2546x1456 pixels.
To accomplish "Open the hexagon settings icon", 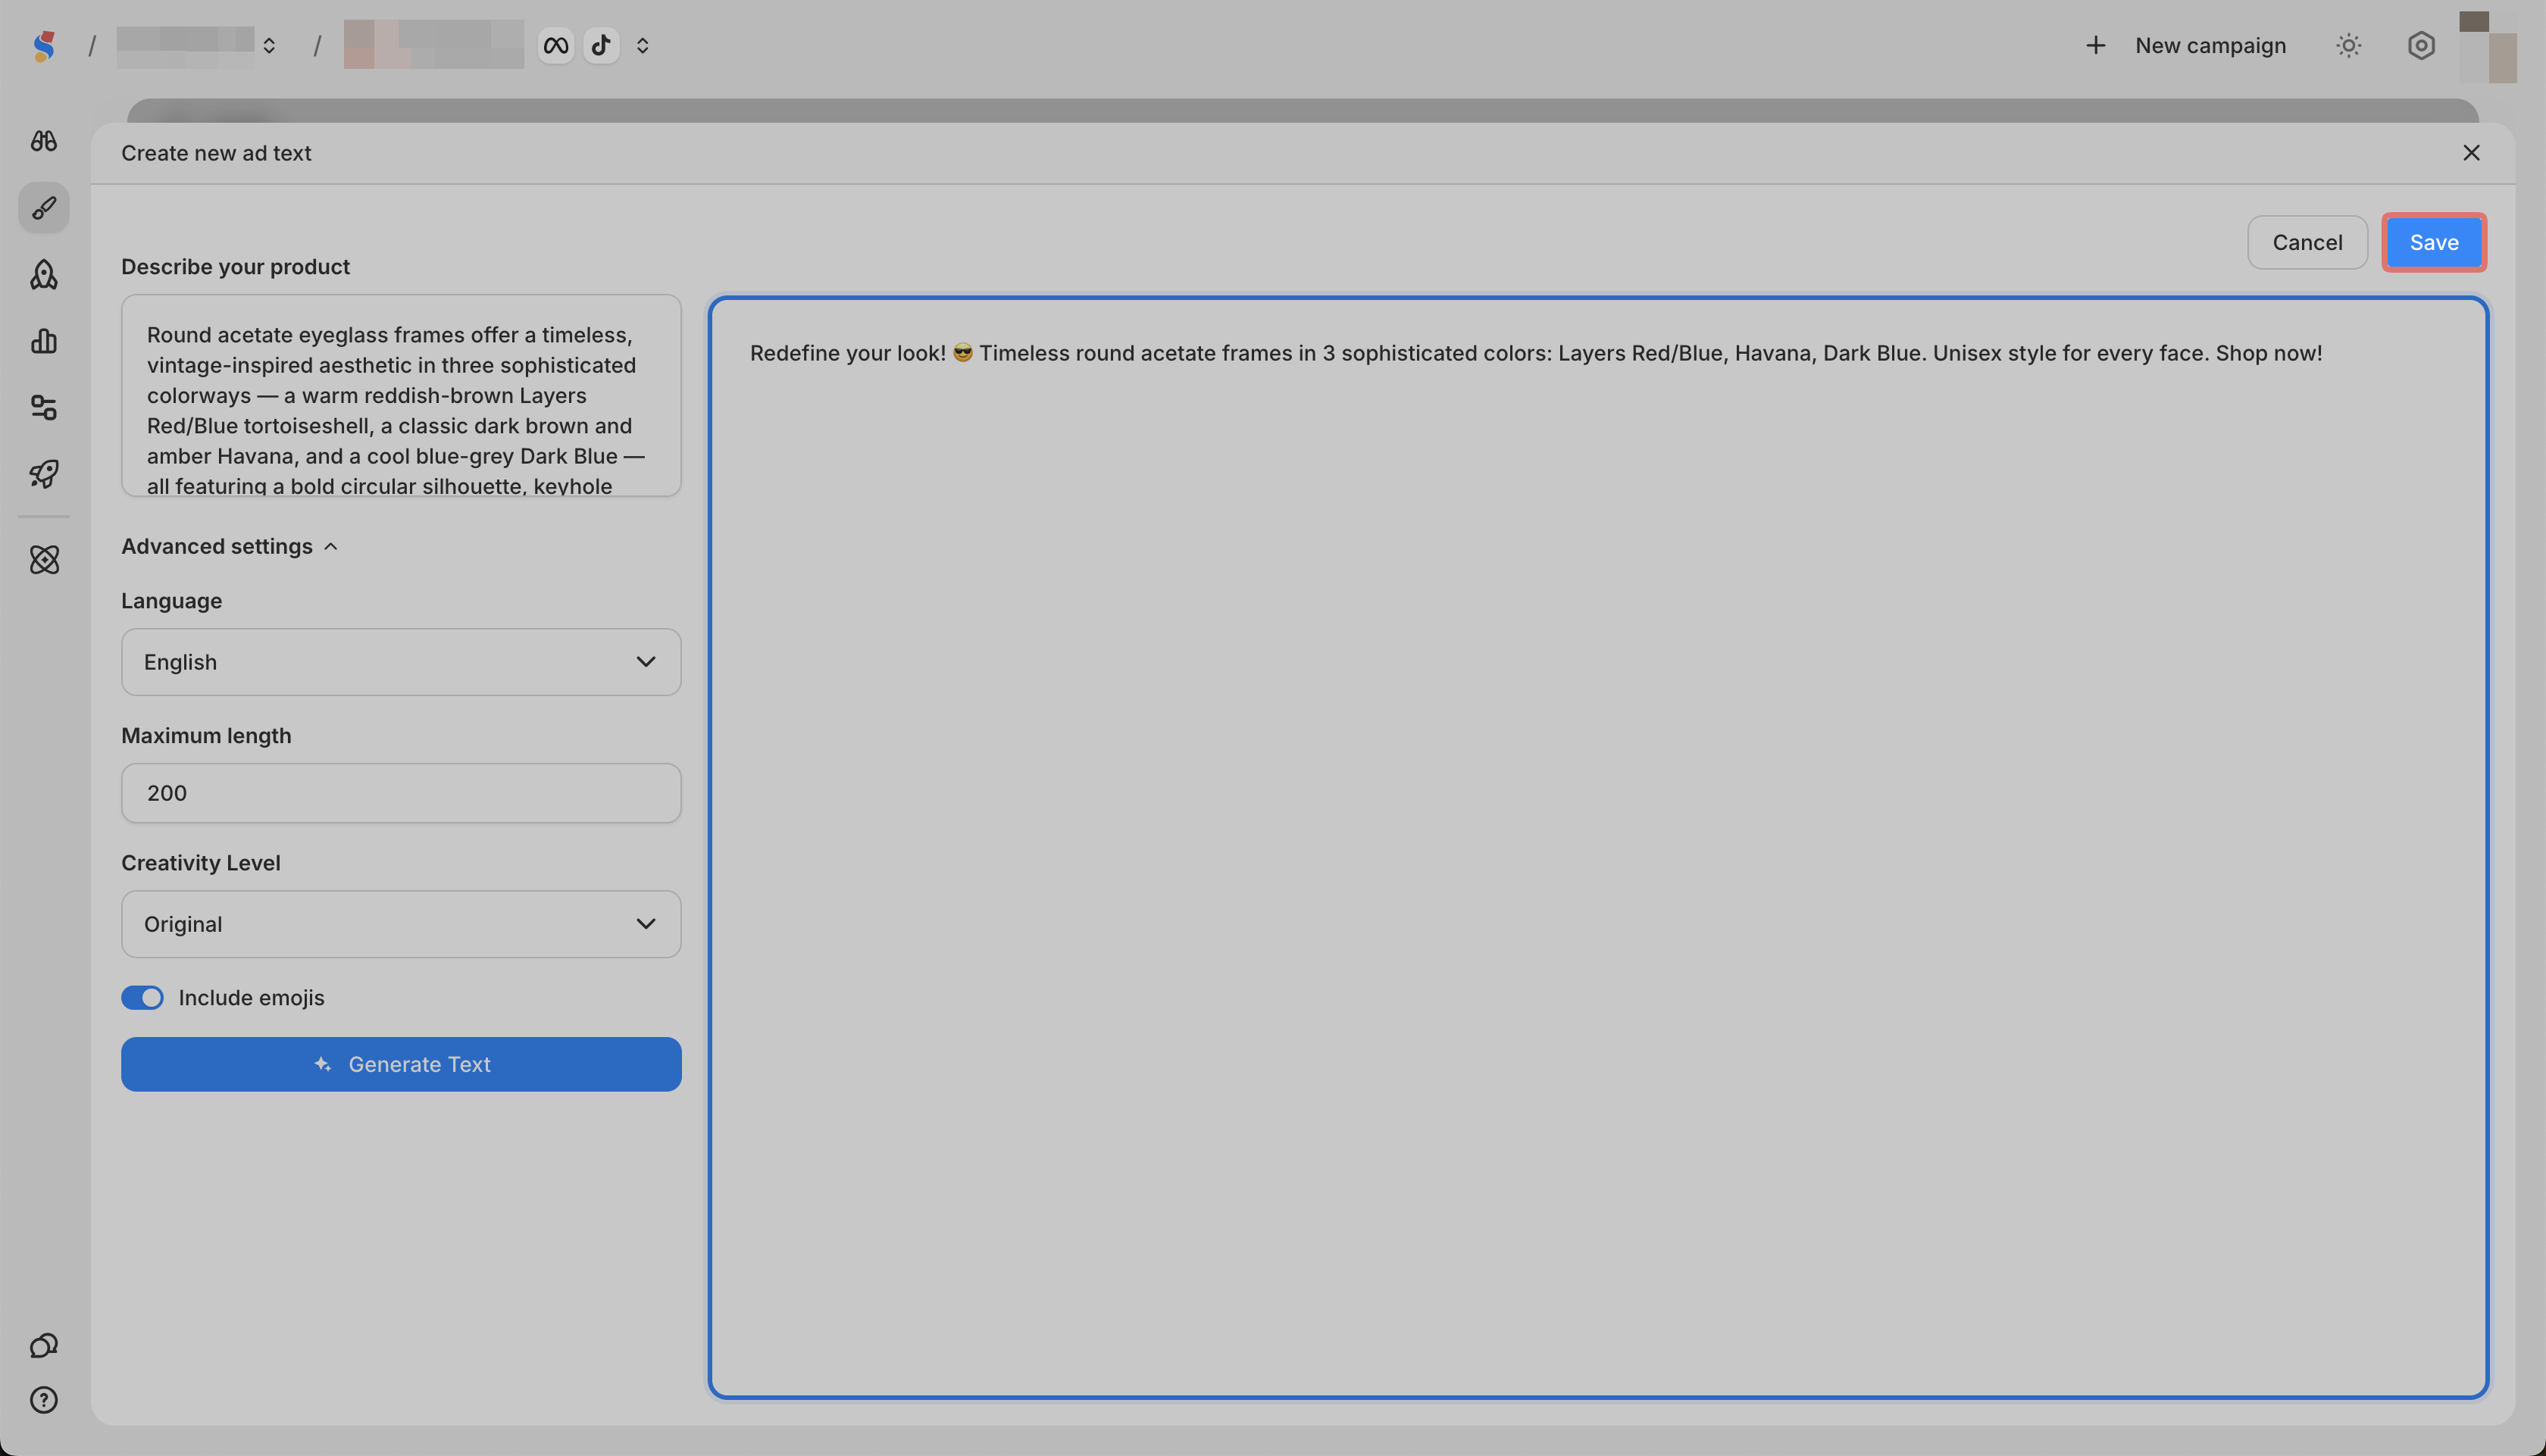I will tap(2421, 45).
